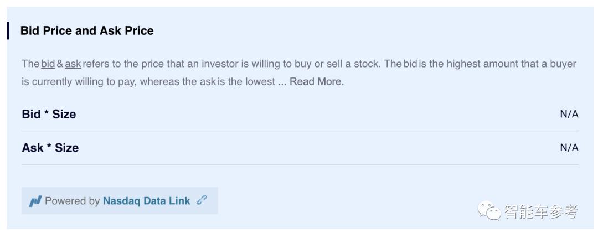Click the ellipsis before Read More
Screen dimensions: 598x238
pos(282,82)
